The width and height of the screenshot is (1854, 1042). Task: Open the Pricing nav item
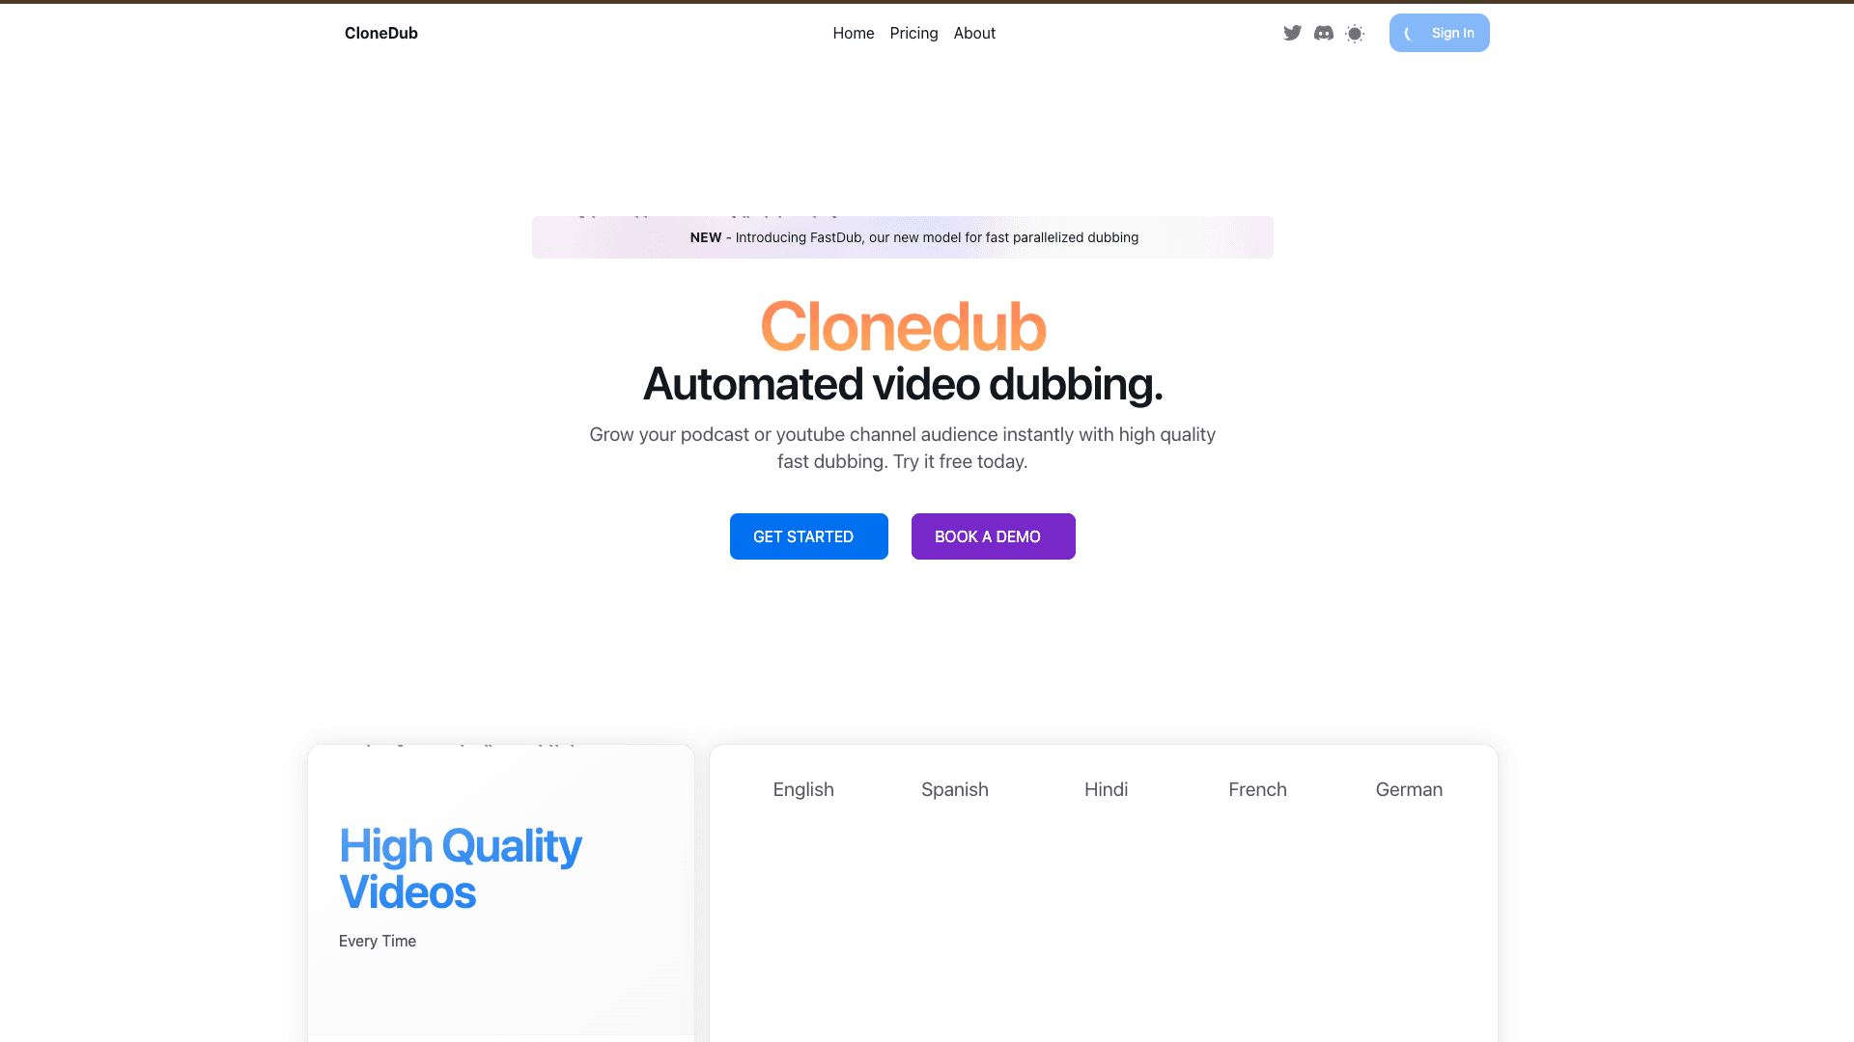coord(913,33)
